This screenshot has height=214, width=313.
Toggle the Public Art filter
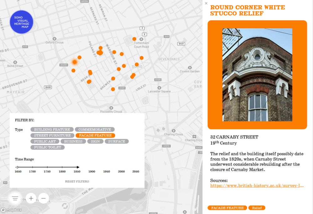tap(45, 141)
